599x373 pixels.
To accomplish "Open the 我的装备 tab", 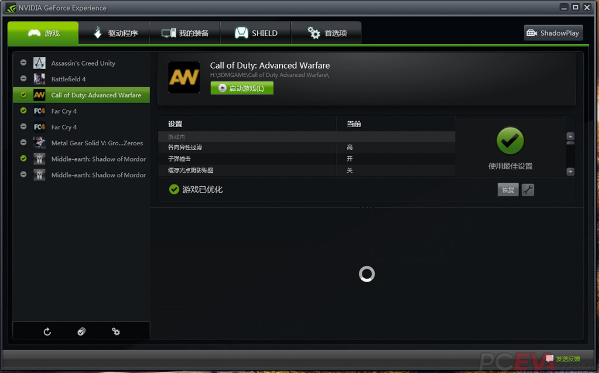I will click(x=185, y=33).
